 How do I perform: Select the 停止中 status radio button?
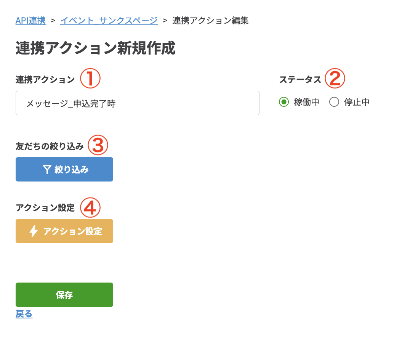click(x=334, y=102)
